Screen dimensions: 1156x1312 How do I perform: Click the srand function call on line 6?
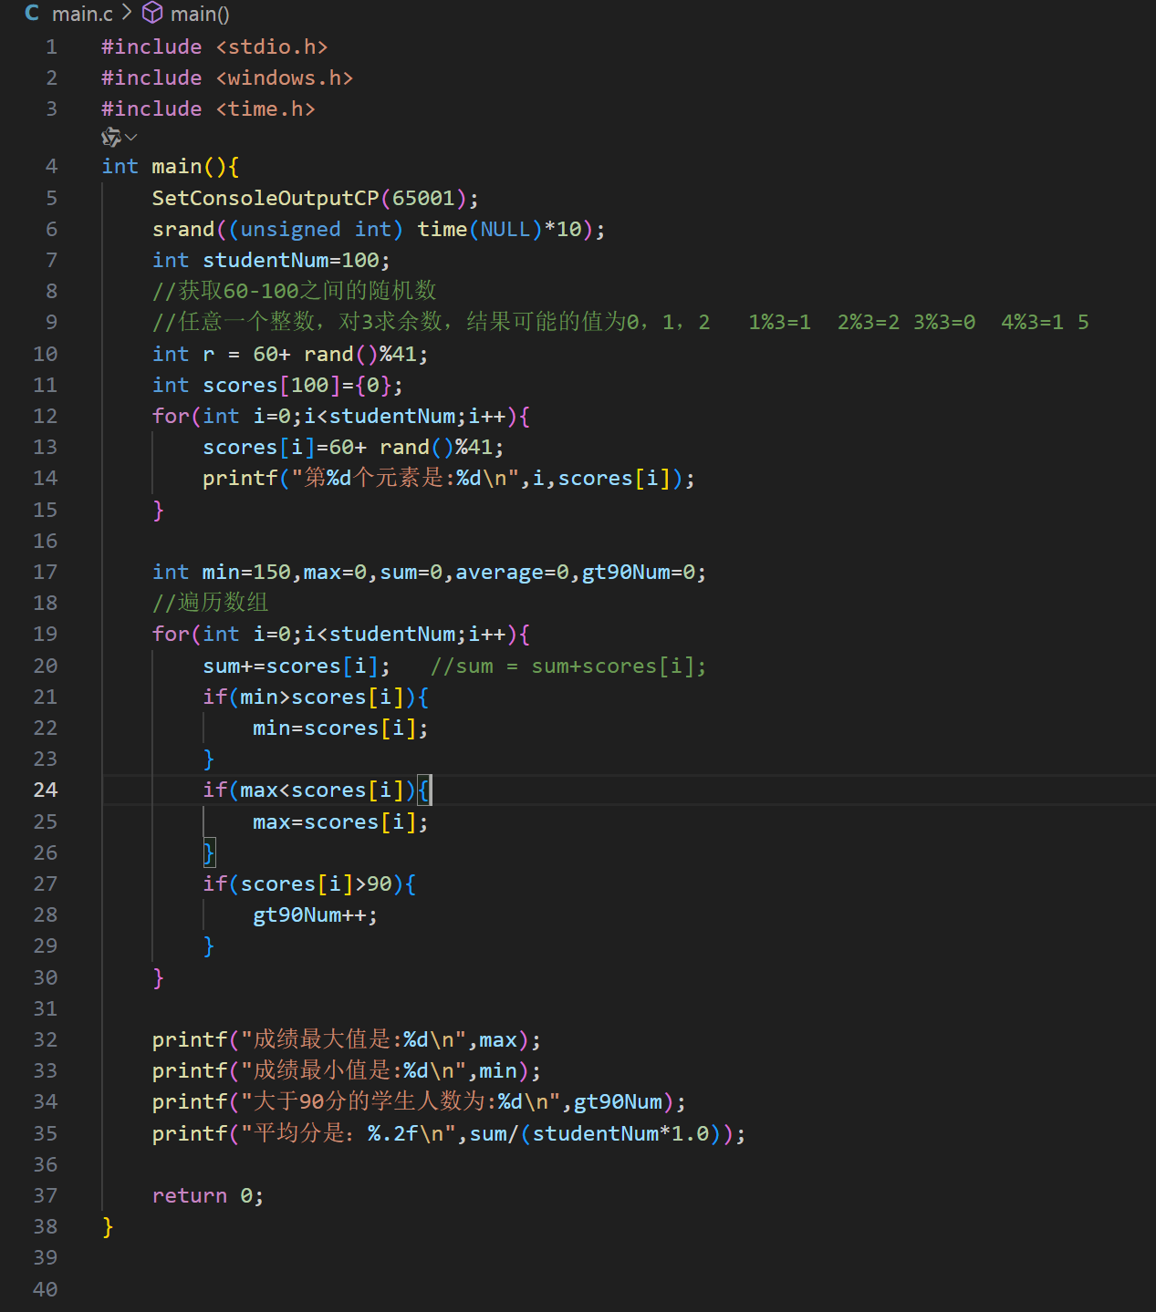pos(182,229)
